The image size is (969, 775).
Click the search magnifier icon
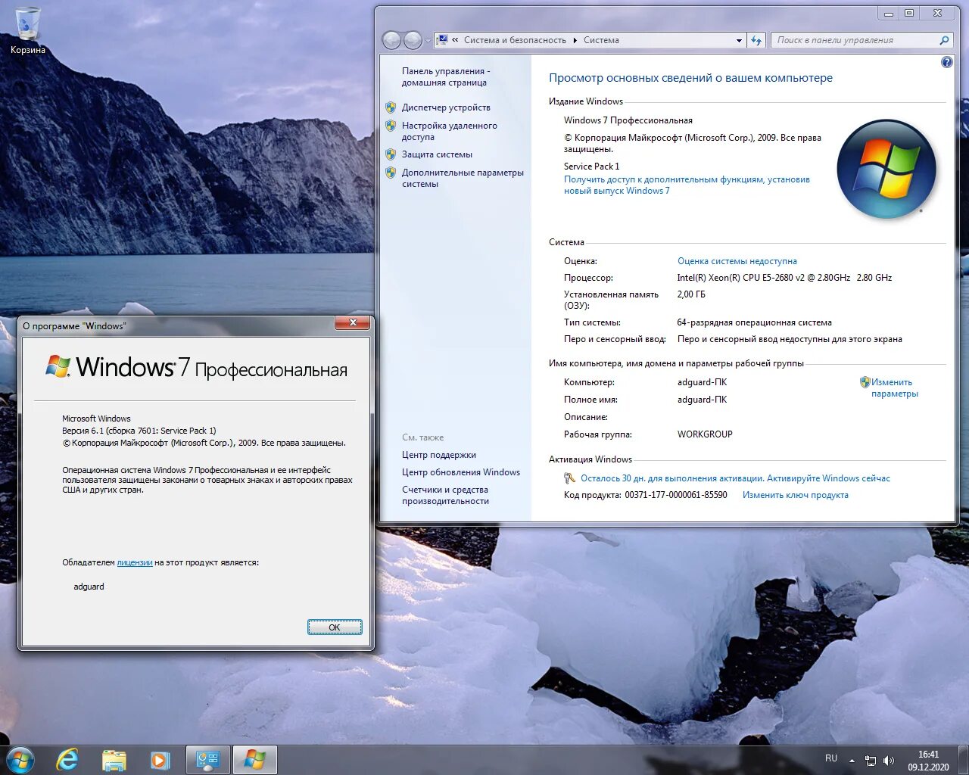pyautogui.click(x=944, y=40)
